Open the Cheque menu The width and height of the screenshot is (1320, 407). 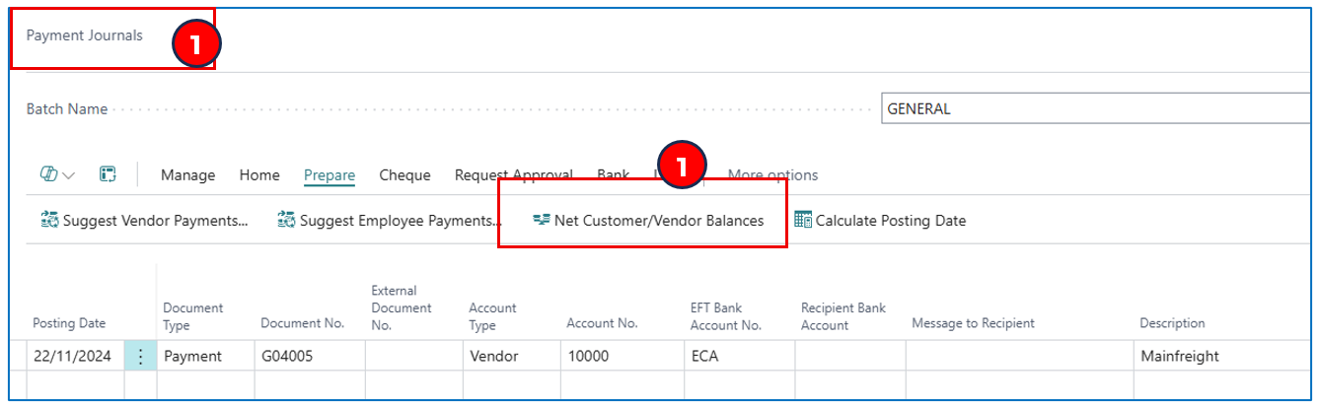pyautogui.click(x=404, y=175)
